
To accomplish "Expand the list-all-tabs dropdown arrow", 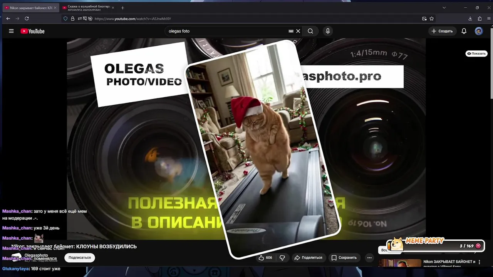I will coord(444,8).
